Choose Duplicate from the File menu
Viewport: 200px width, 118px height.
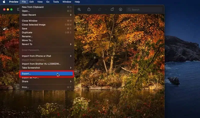click(x=47, y=33)
